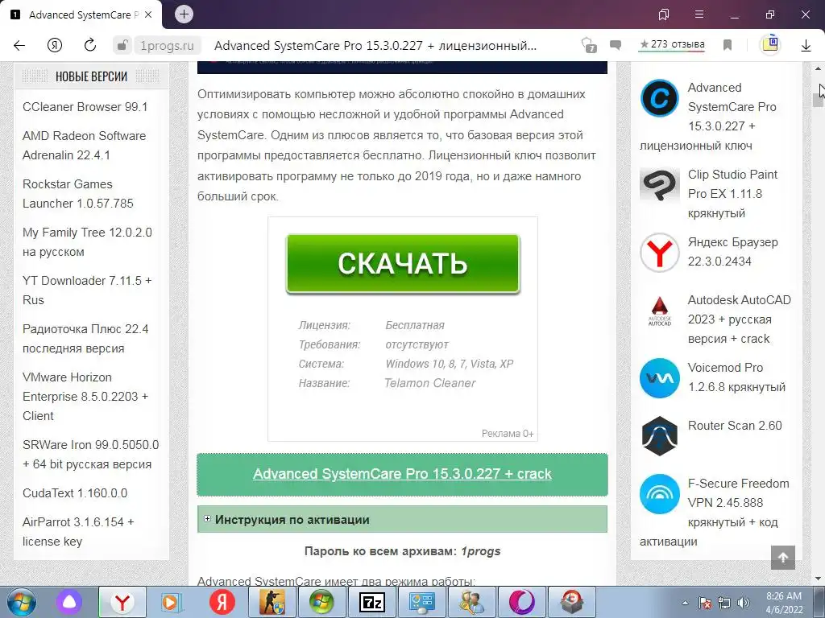Jump to top with the up-arrow button
Screen dimensions: 825x618
(x=782, y=557)
